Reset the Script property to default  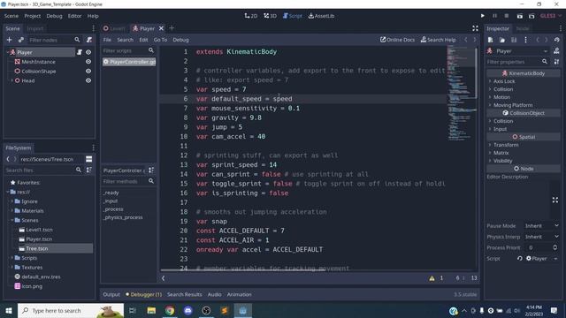pyautogui.click(x=520, y=259)
